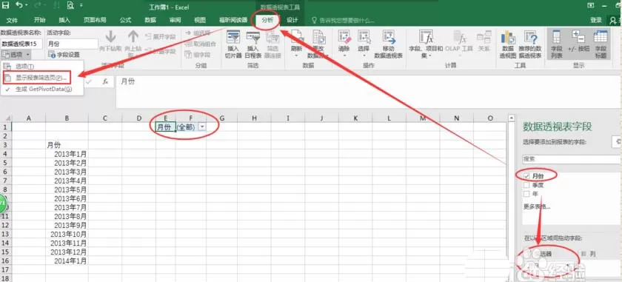Image resolution: width=622 pixels, height=282 pixels.
Task: Click the PivotChart (数据透视图) icon
Action: point(508,37)
